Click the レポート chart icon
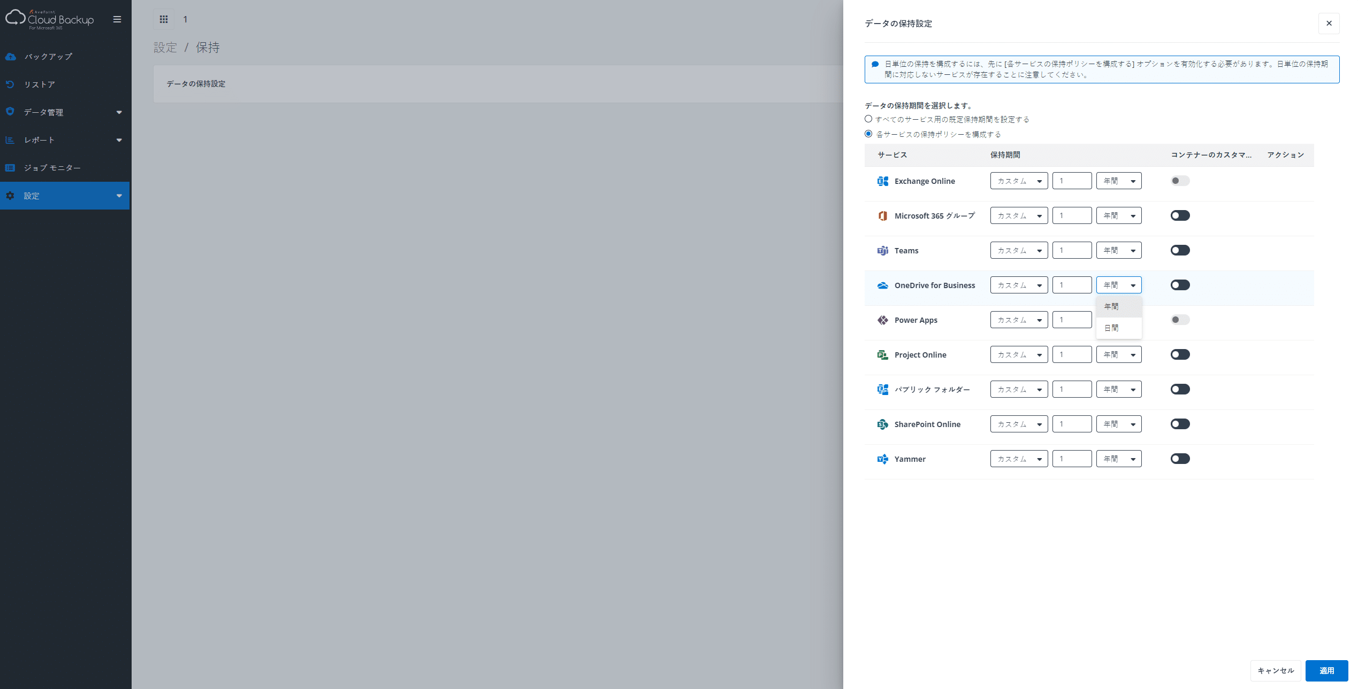Viewport: 1358px width, 689px height. tap(10, 140)
